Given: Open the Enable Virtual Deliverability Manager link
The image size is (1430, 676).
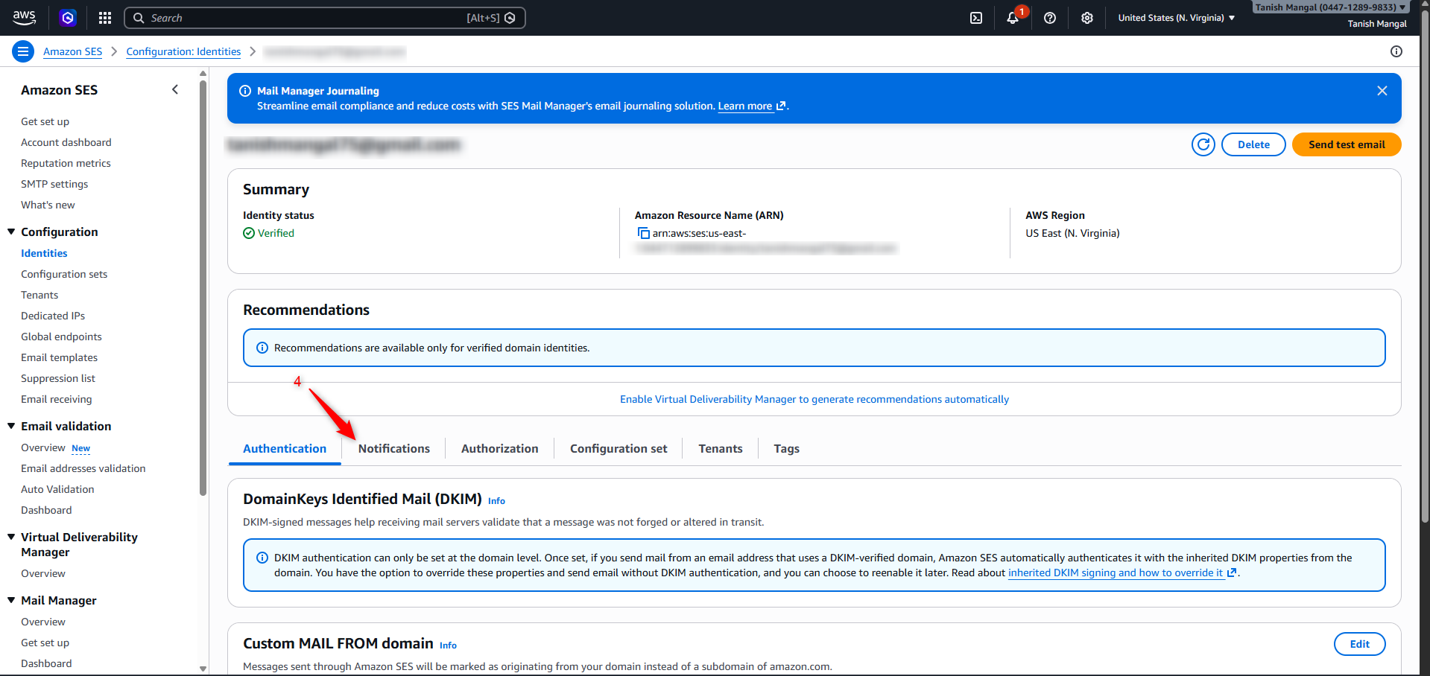Looking at the screenshot, I should tap(814, 400).
